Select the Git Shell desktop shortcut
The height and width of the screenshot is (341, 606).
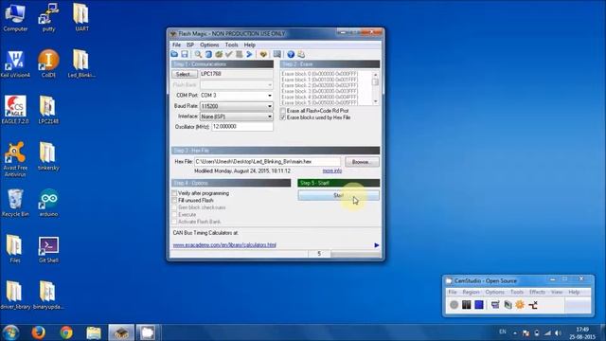pyautogui.click(x=48, y=249)
